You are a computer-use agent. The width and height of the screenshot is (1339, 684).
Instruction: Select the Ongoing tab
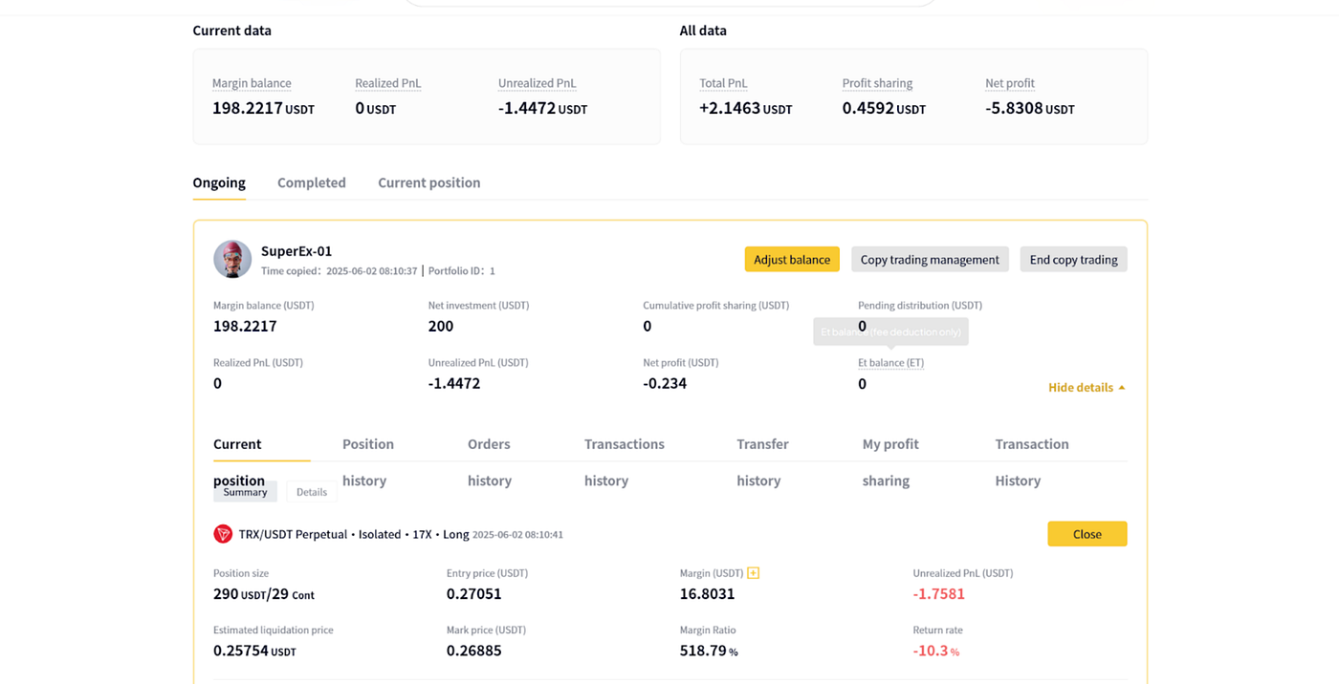pyautogui.click(x=219, y=182)
